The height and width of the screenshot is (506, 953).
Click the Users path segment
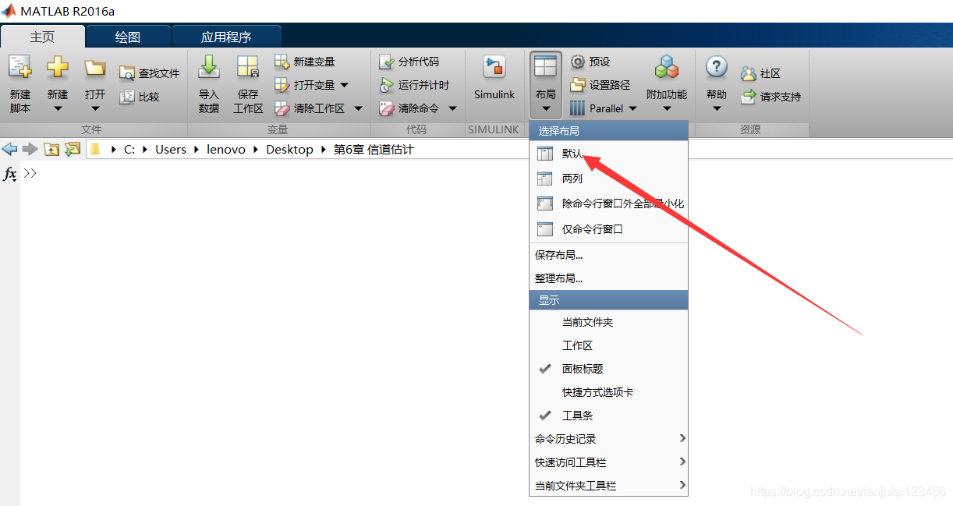pos(171,149)
